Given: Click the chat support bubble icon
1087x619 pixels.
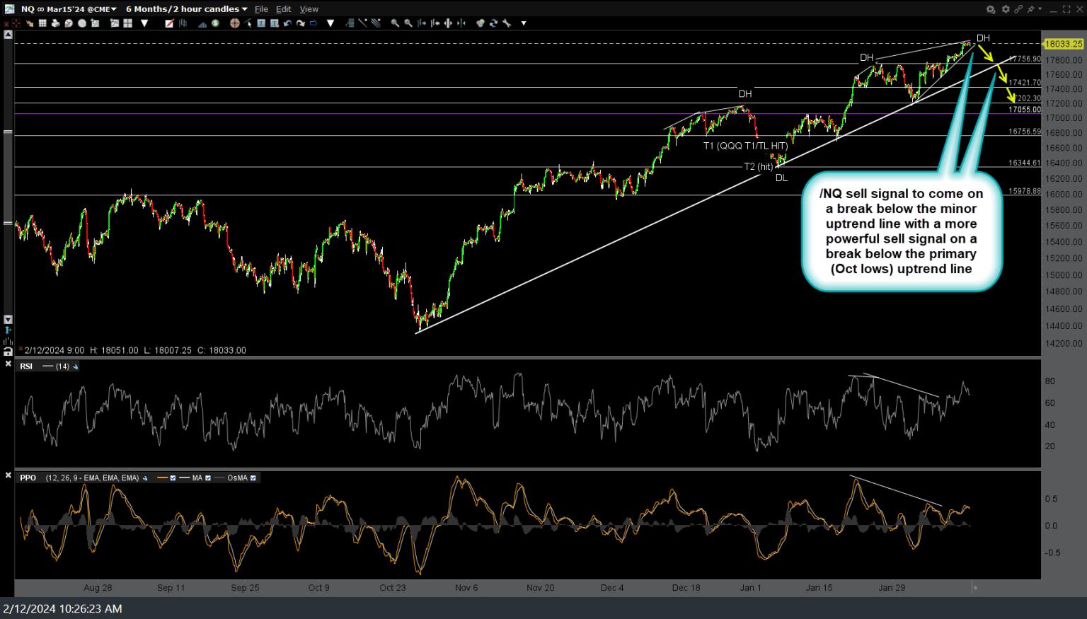Looking at the screenshot, I should click(990, 8).
